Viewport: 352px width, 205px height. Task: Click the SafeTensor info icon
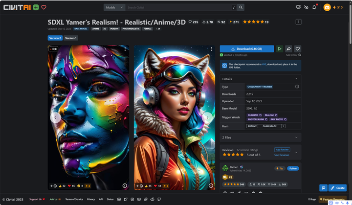[x=300, y=55]
